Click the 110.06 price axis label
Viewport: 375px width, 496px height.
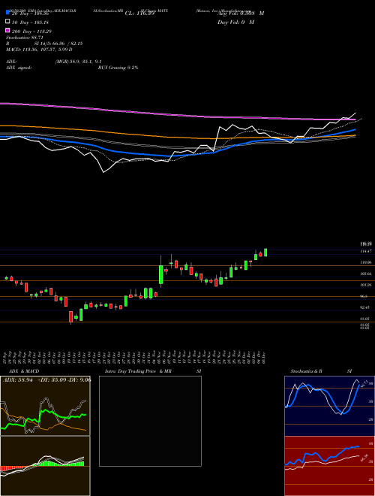(365, 262)
